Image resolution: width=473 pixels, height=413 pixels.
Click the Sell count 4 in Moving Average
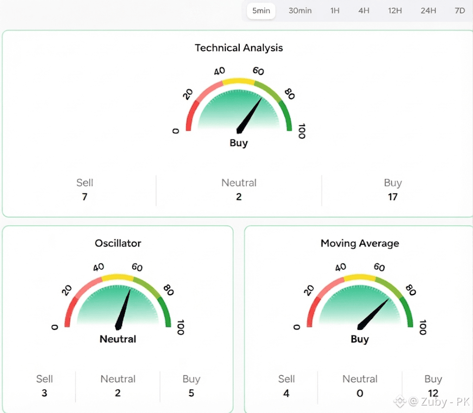click(x=286, y=393)
